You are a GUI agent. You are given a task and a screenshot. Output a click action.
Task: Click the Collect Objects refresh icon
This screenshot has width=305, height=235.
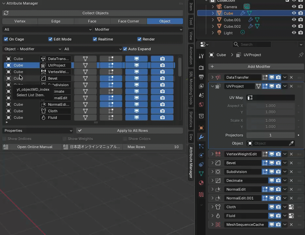pos(6,13)
